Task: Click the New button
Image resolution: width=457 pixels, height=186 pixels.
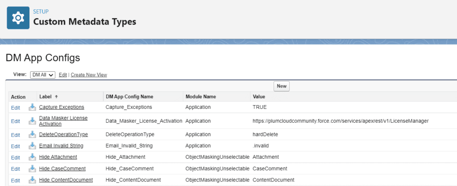Action: point(282,86)
